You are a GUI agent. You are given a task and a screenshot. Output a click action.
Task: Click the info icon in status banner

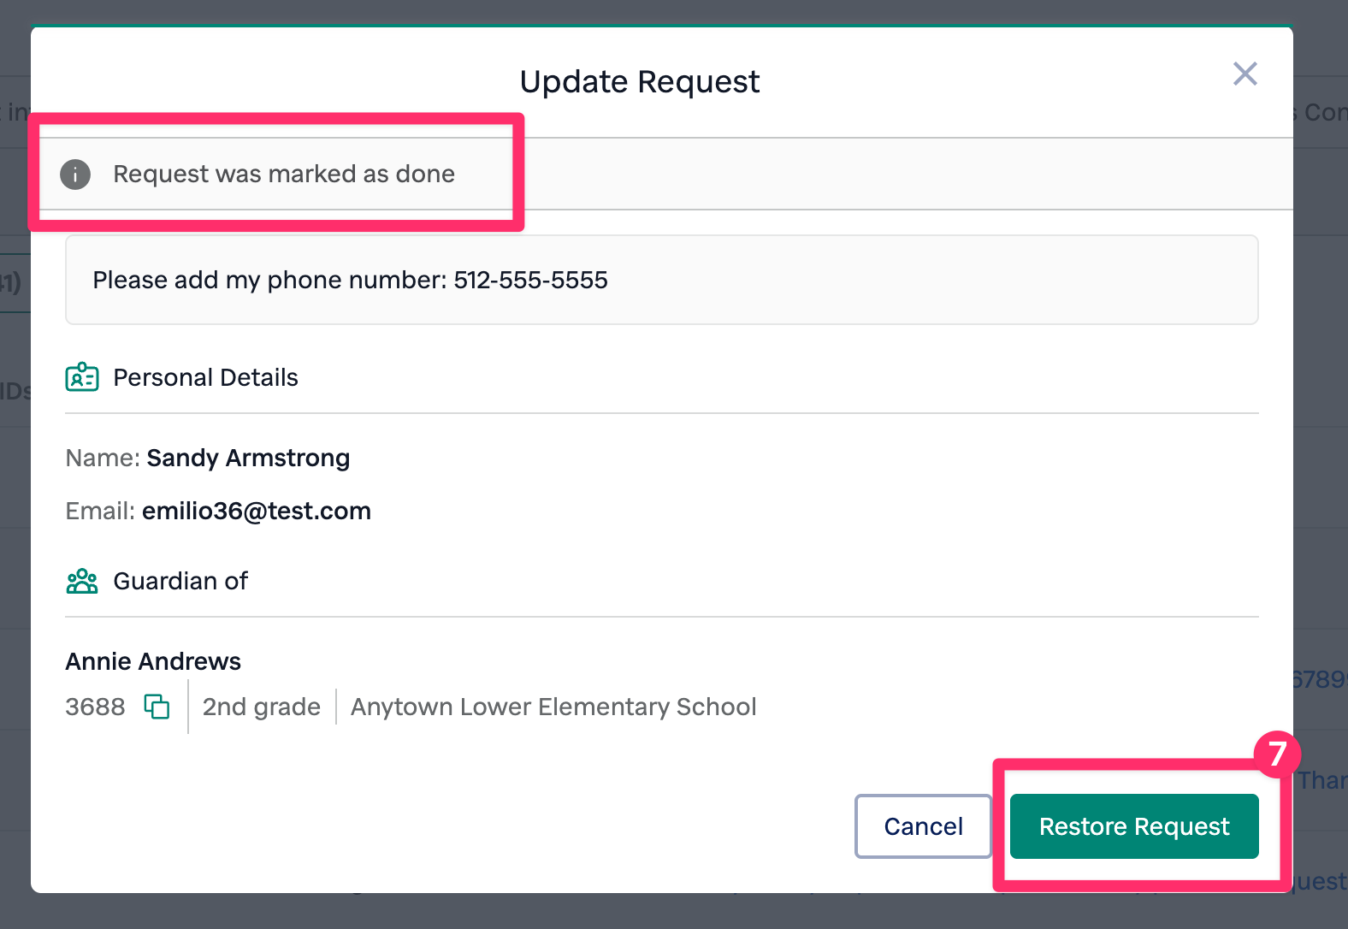click(75, 175)
